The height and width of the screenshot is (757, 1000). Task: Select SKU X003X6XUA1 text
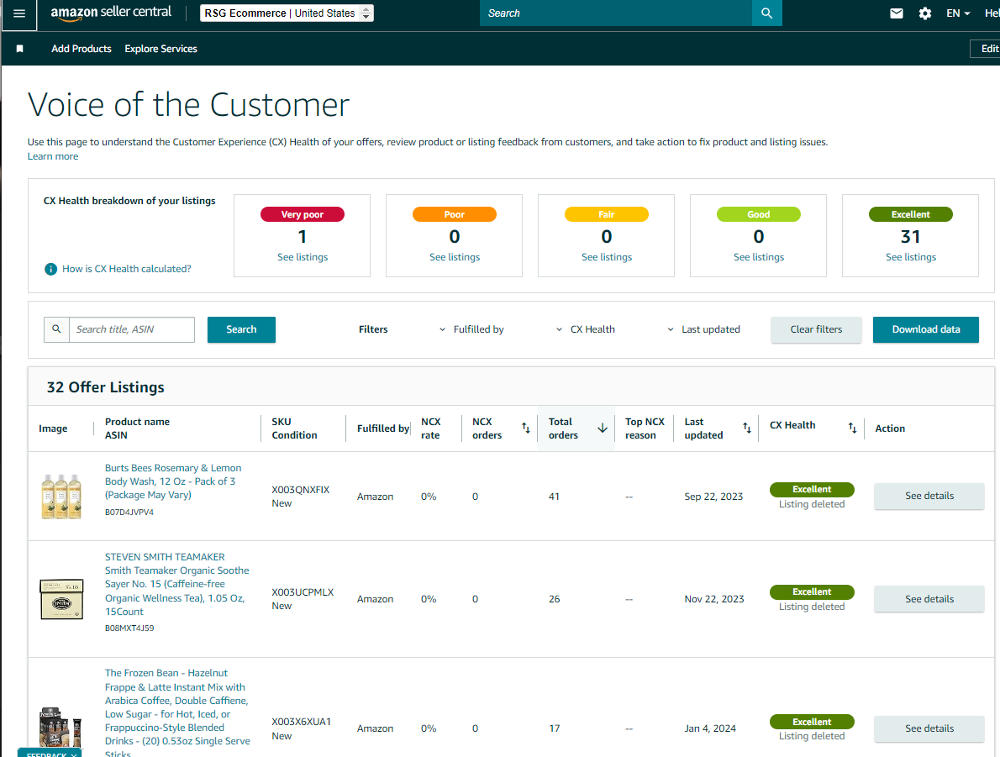pyautogui.click(x=301, y=722)
